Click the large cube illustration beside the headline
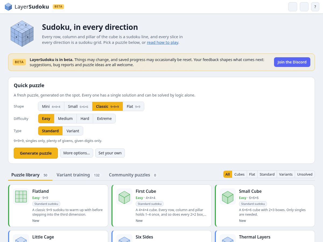This screenshot has height=242, width=323. (x=22, y=34)
